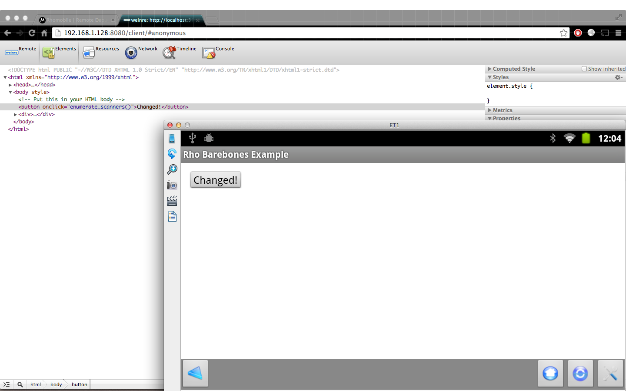
Task: Expand the Metrics section
Action: (490, 110)
